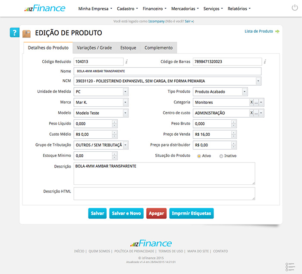Expand the Unidade de Medida dropdown

(125, 92)
